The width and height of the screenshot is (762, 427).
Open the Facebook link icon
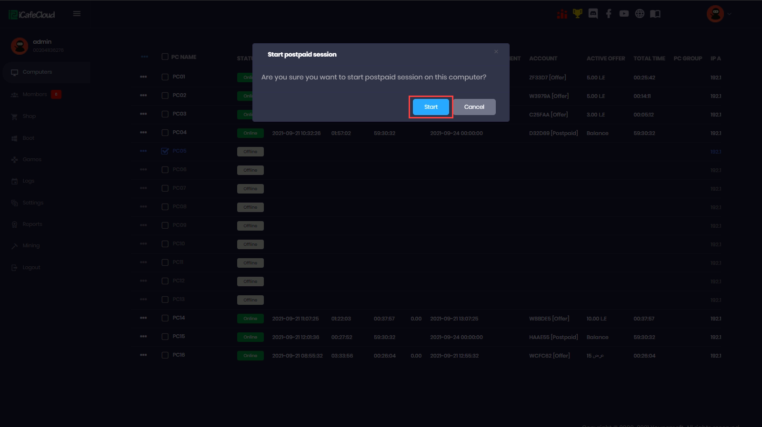click(x=609, y=14)
